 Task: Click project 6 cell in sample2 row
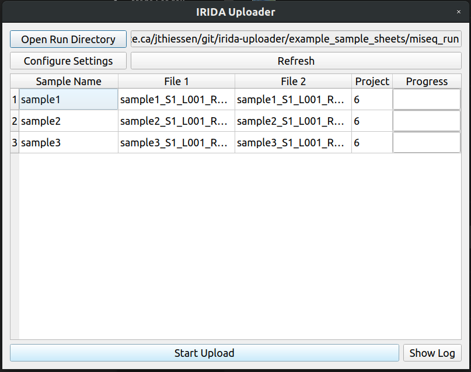(372, 121)
